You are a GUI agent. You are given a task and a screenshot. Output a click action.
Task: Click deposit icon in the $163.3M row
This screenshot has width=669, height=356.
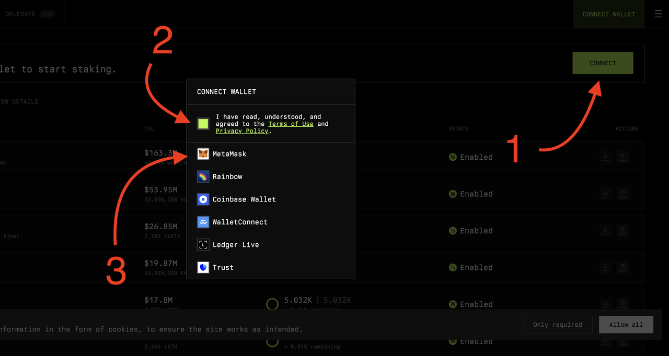pyautogui.click(x=605, y=157)
